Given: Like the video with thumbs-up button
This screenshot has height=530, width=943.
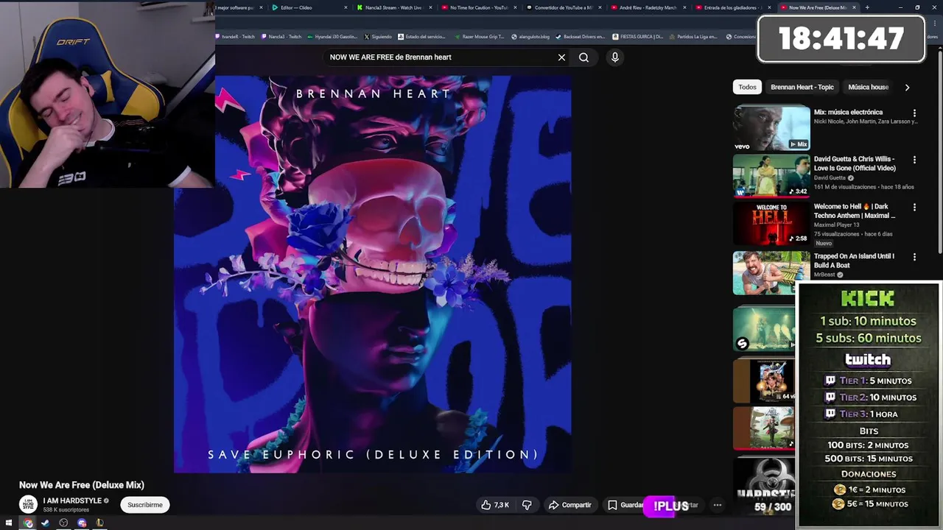Looking at the screenshot, I should click(494, 505).
